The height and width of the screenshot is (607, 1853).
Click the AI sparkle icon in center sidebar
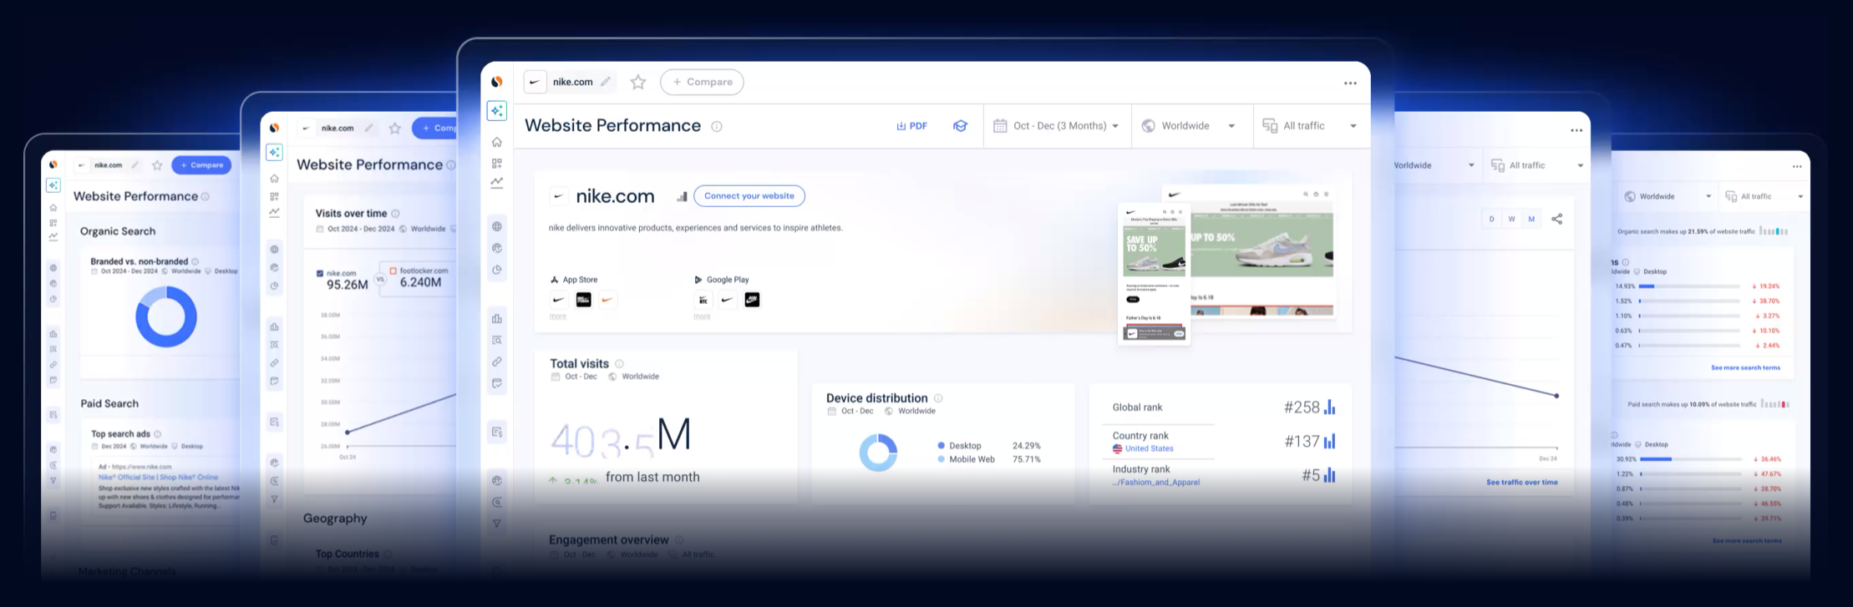497,111
